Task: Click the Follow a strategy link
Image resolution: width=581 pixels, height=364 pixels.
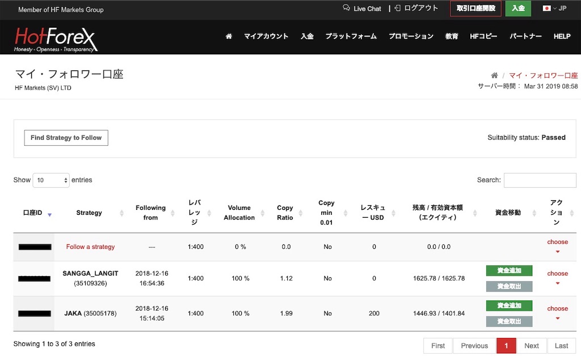Action: [x=90, y=247]
